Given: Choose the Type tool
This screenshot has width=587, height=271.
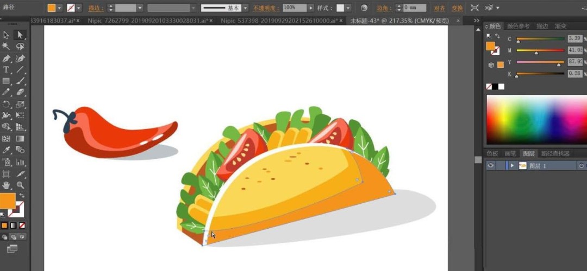Looking at the screenshot, I should tap(7, 70).
